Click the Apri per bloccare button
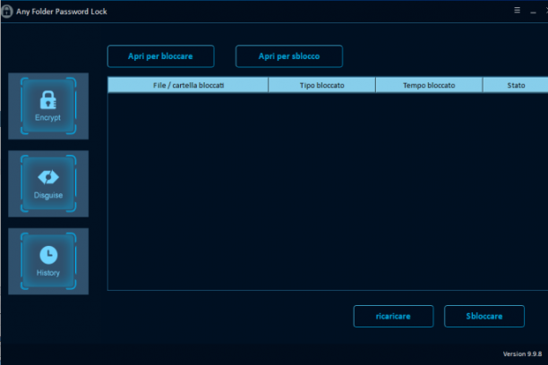 point(161,56)
